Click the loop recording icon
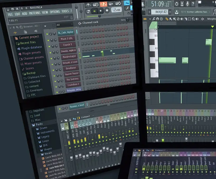The width and height of the screenshot is (216, 179). (118, 4)
